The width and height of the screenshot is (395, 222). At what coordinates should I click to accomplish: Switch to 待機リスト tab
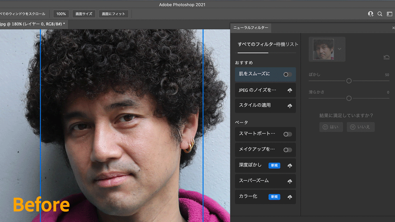click(x=287, y=44)
